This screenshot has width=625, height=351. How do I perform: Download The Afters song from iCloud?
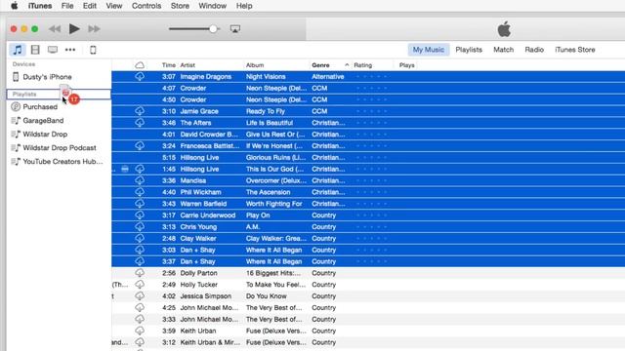[140, 123]
